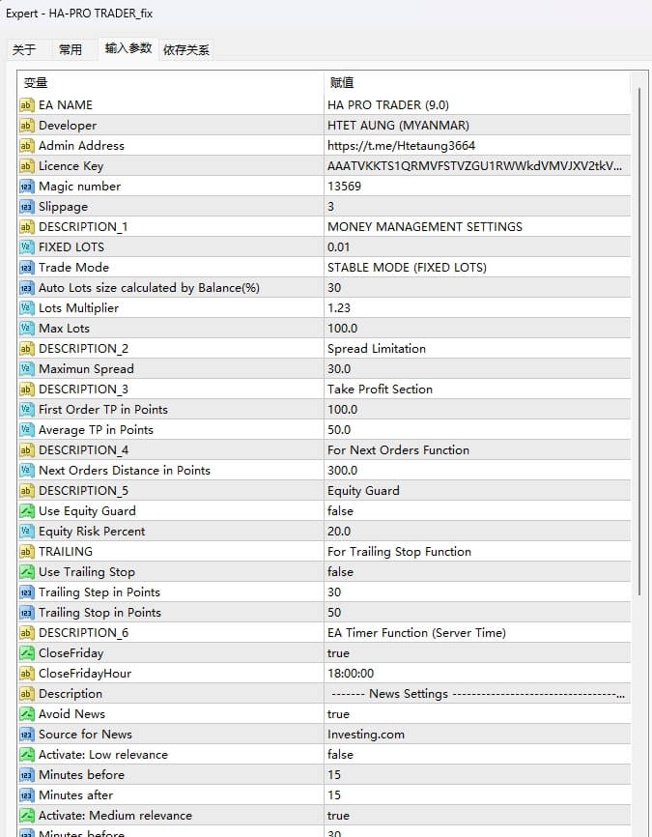Screen dimensions: 652x837
Task: Open the Use Equity Guard false dropdown
Action: (340, 510)
